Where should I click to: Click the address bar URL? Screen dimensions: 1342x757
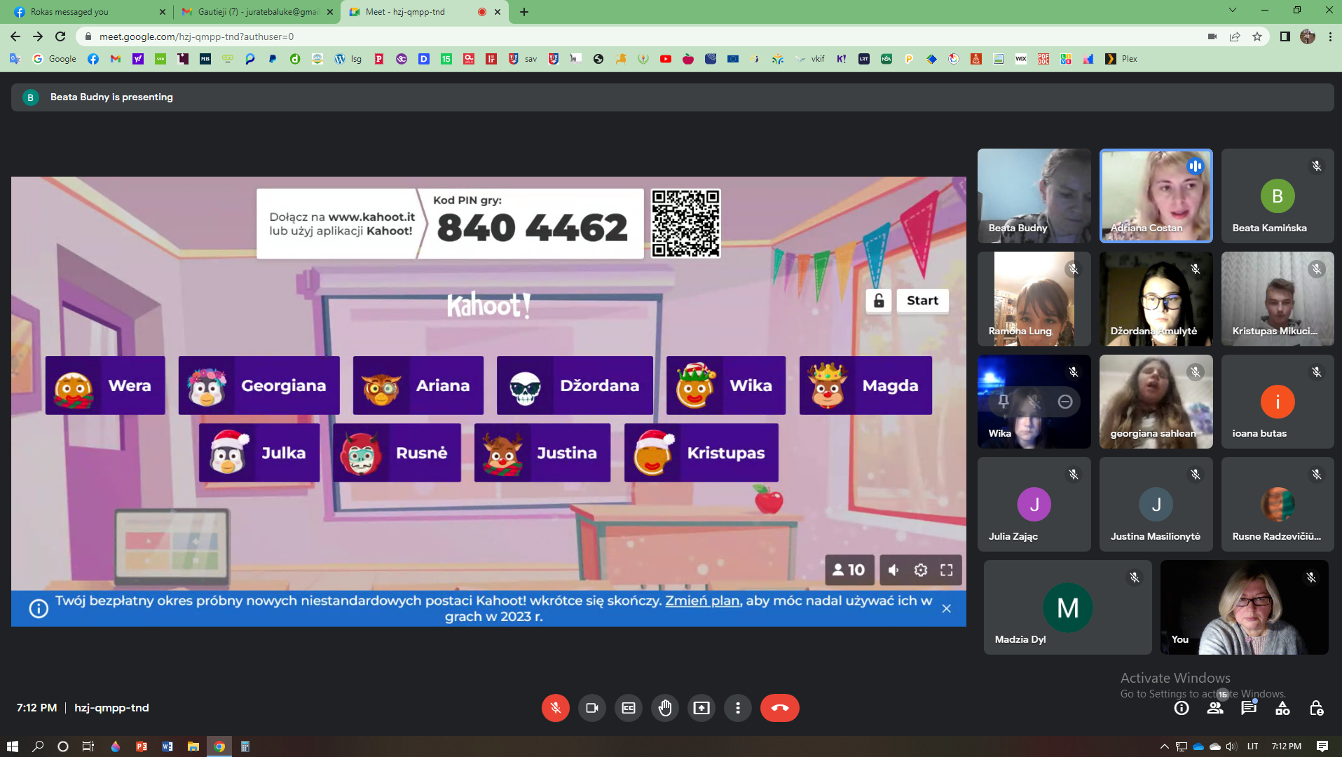[x=196, y=36]
